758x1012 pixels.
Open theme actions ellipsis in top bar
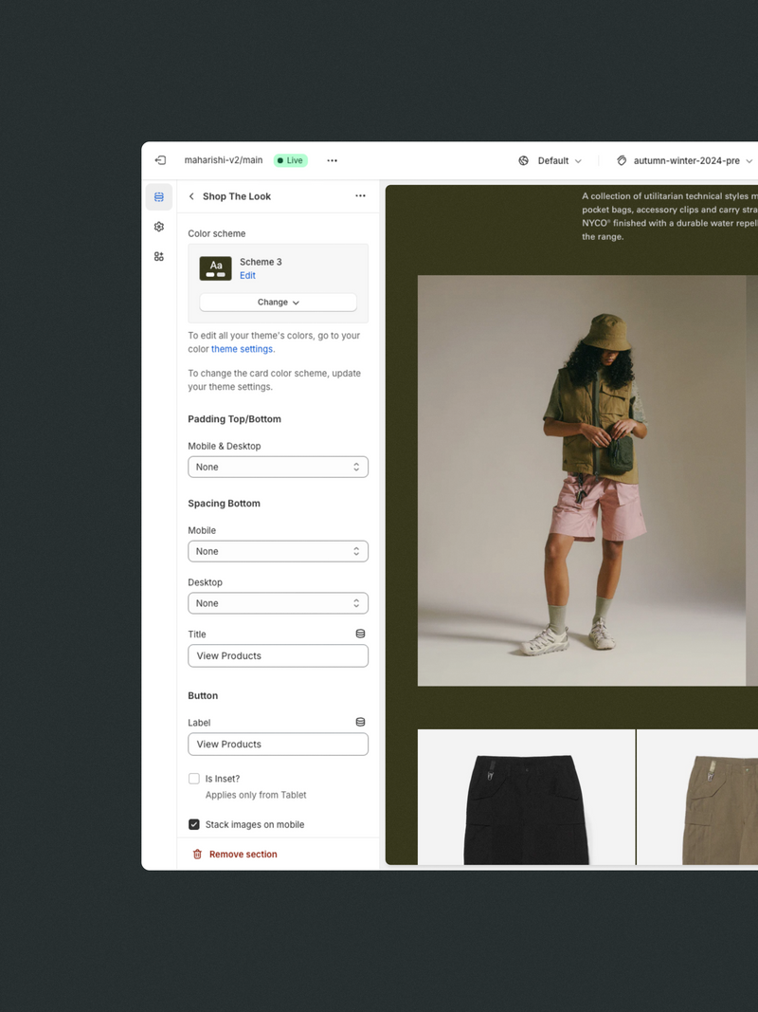(x=332, y=161)
